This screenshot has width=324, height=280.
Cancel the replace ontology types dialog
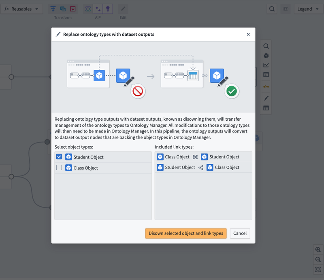[x=240, y=233]
